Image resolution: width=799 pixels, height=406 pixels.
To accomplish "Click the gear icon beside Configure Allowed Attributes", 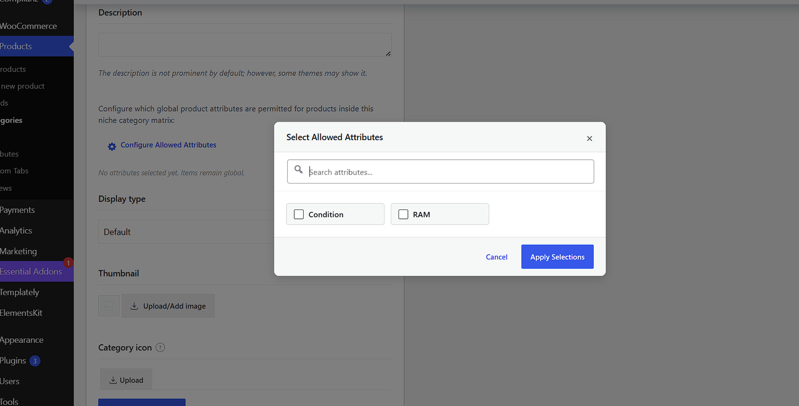I will (x=112, y=146).
